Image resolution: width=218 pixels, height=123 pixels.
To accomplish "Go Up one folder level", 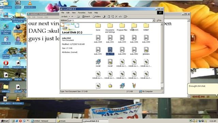I will [78, 16].
